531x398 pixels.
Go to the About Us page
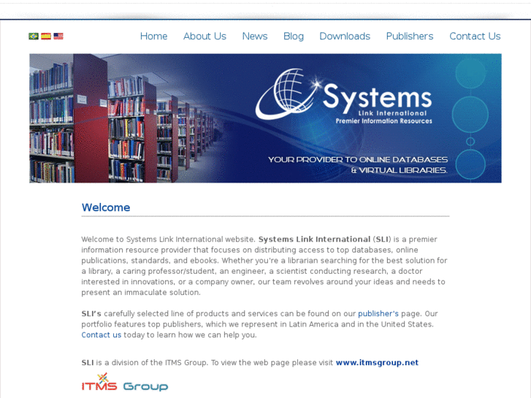(x=205, y=37)
